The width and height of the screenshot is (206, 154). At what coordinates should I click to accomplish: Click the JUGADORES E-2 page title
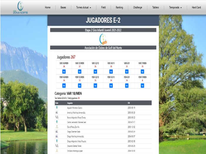[x=103, y=20]
